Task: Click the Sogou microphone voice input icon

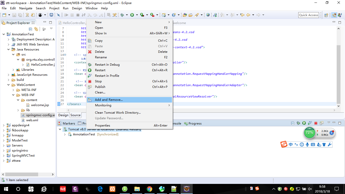Action: pyautogui.click(x=307, y=144)
